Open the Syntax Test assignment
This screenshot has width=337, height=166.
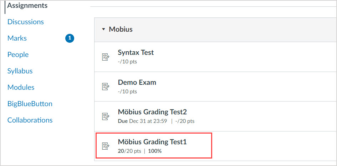tap(136, 52)
